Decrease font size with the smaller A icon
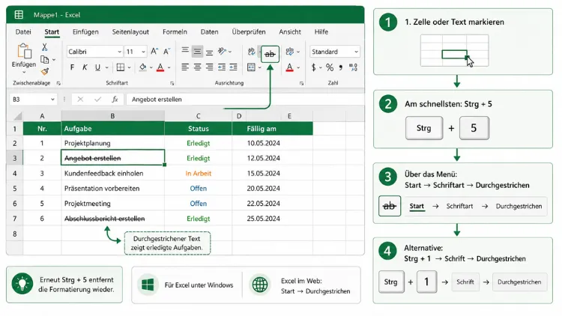Viewport: 562px width, 316px height. [166, 51]
